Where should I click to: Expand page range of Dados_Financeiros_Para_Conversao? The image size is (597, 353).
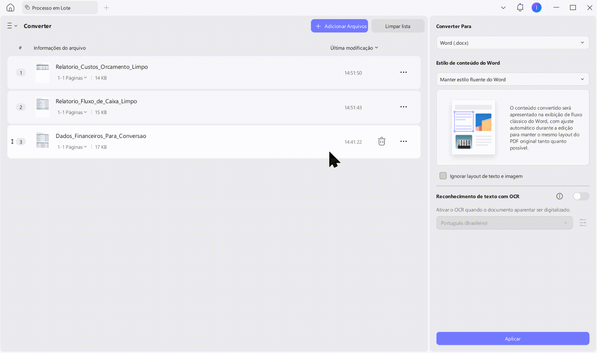point(72,147)
